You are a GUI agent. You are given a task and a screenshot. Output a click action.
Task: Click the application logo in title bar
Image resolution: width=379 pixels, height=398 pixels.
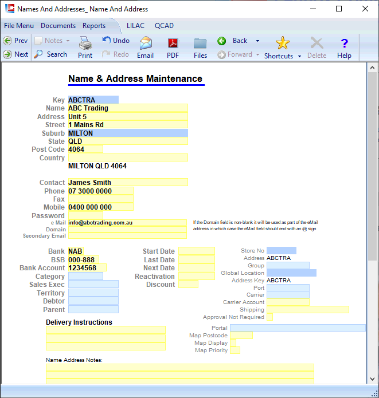pos(10,9)
